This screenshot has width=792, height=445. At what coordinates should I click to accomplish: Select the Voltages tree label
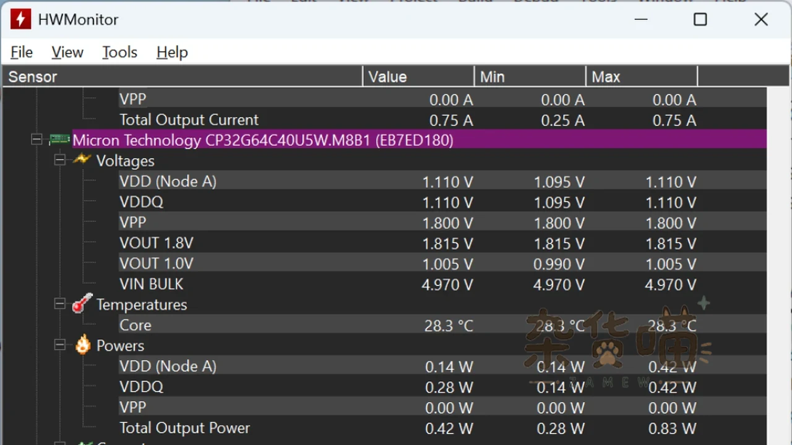(125, 161)
